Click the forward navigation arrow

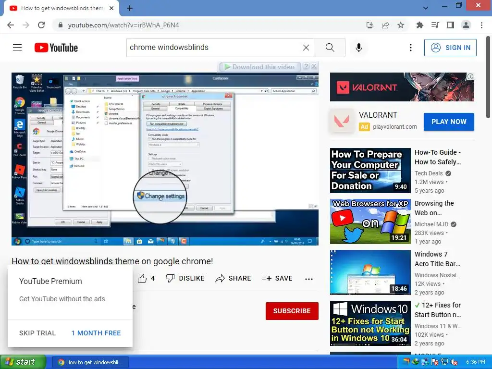coord(26,25)
